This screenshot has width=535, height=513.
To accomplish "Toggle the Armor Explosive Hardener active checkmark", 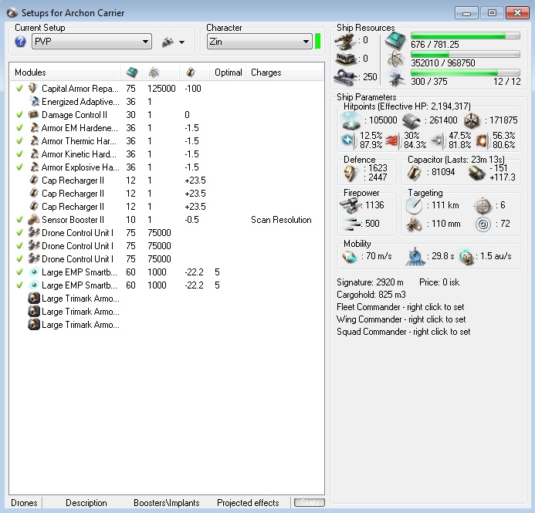I will point(19,167).
